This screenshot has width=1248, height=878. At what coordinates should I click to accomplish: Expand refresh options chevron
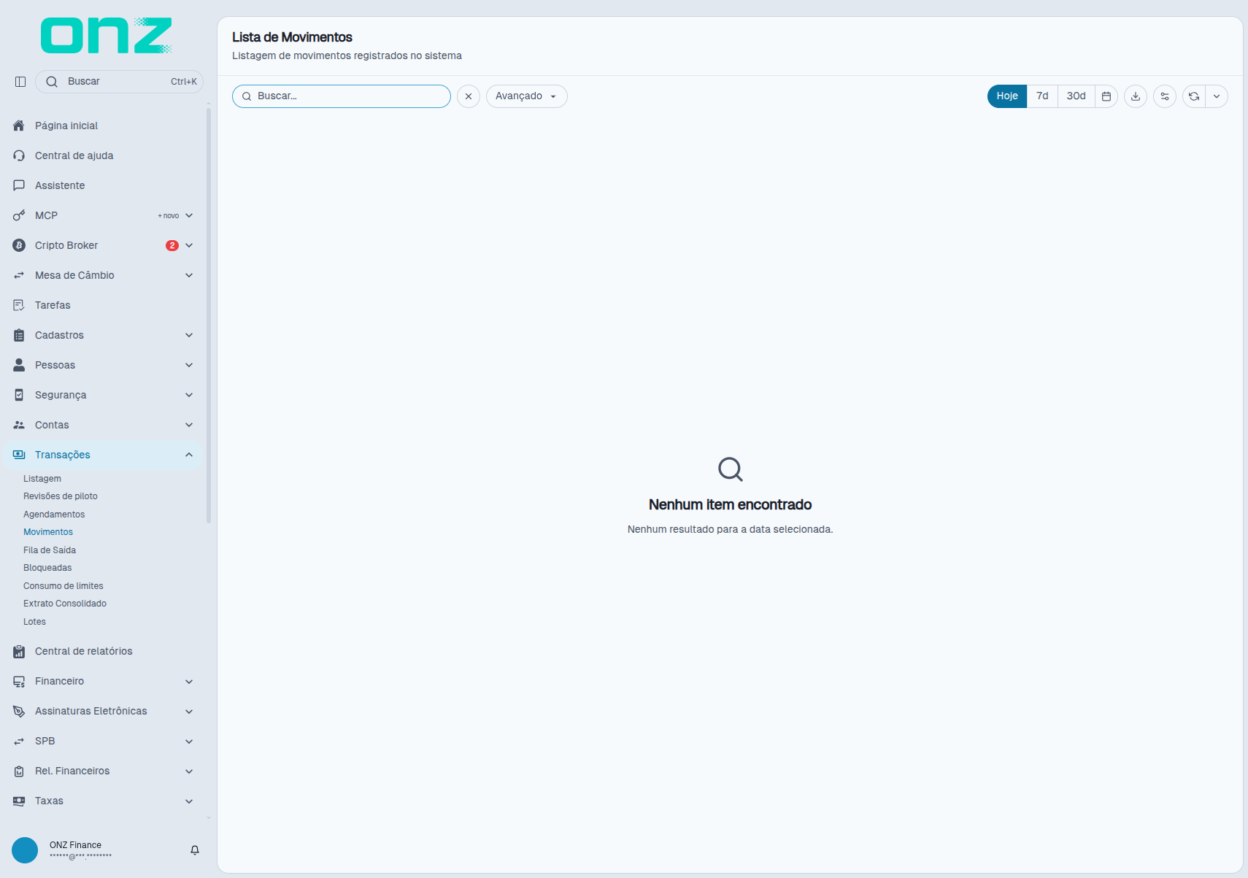tap(1217, 96)
